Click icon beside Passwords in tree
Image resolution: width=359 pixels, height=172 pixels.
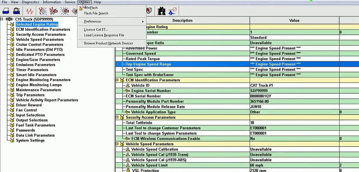pyautogui.click(x=12, y=130)
